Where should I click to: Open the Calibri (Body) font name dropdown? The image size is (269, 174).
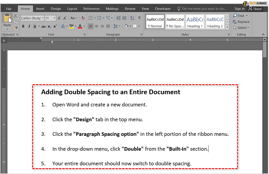(43, 18)
